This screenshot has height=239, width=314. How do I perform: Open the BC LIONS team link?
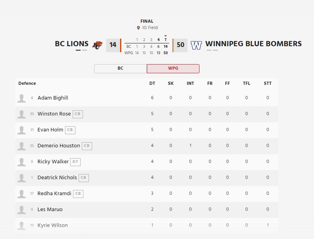tap(72, 44)
